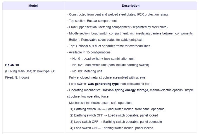Image resolution: width=200 pixels, height=134 pixels.
Task: Click interlock item 4 Load switch ON
Action: [x=112, y=128]
